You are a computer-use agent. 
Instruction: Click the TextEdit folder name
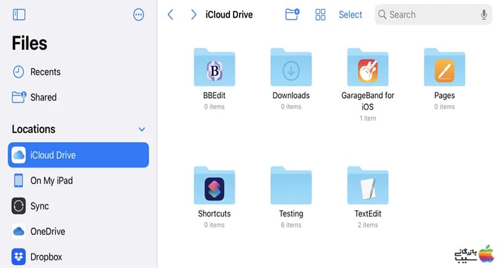[x=368, y=214]
